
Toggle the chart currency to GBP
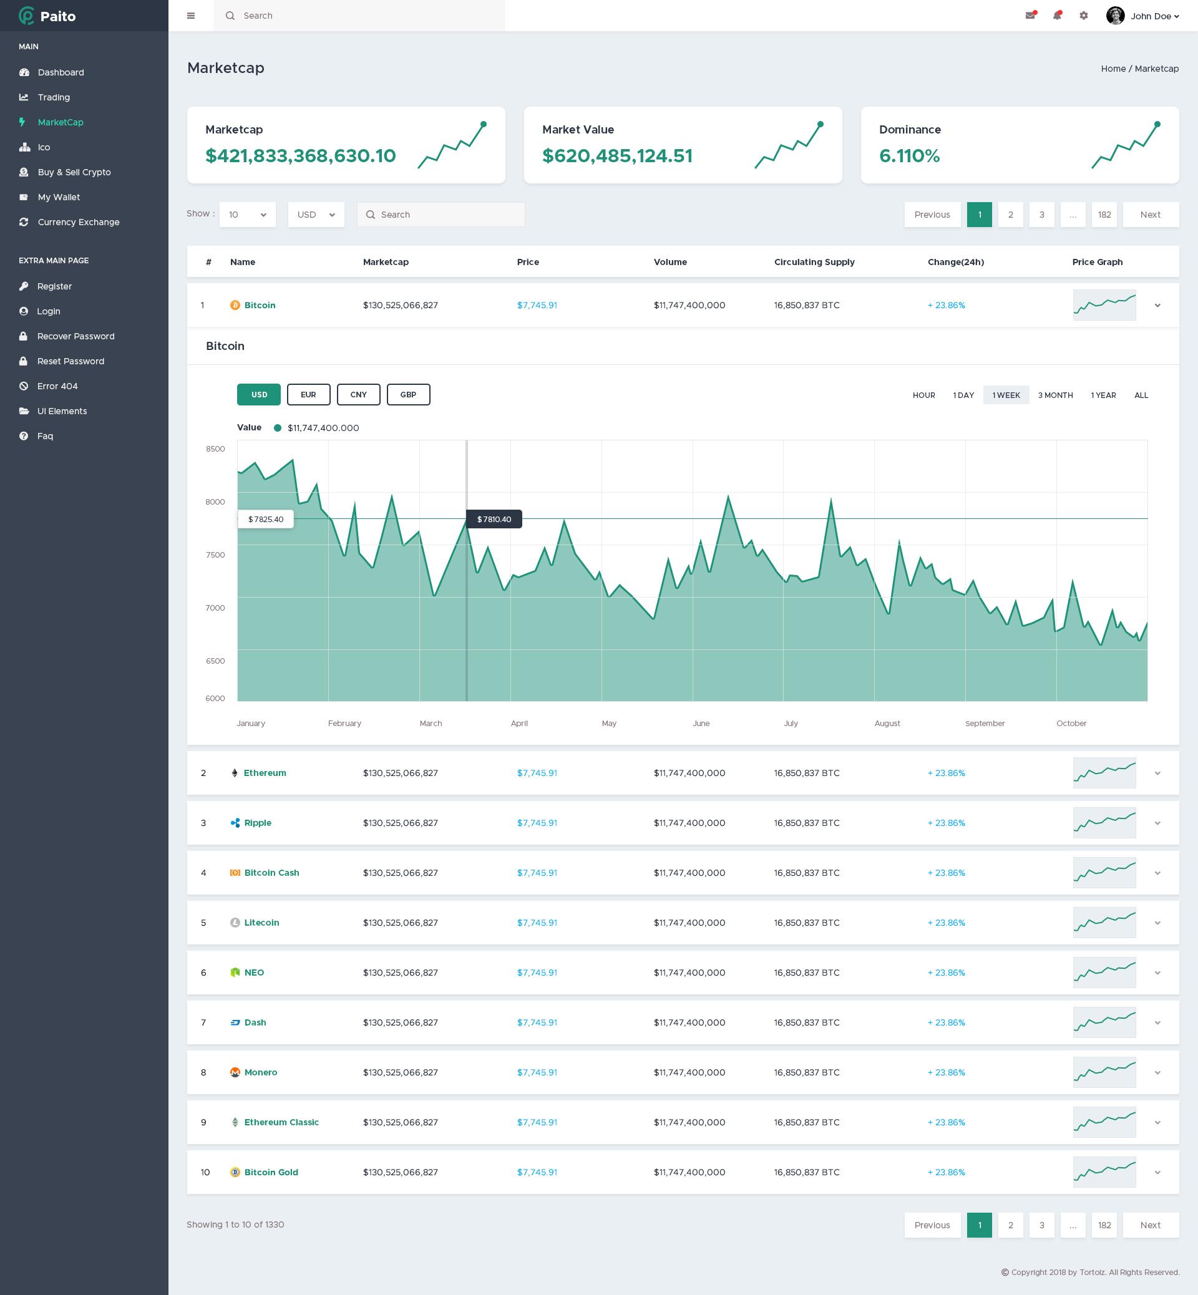409,394
